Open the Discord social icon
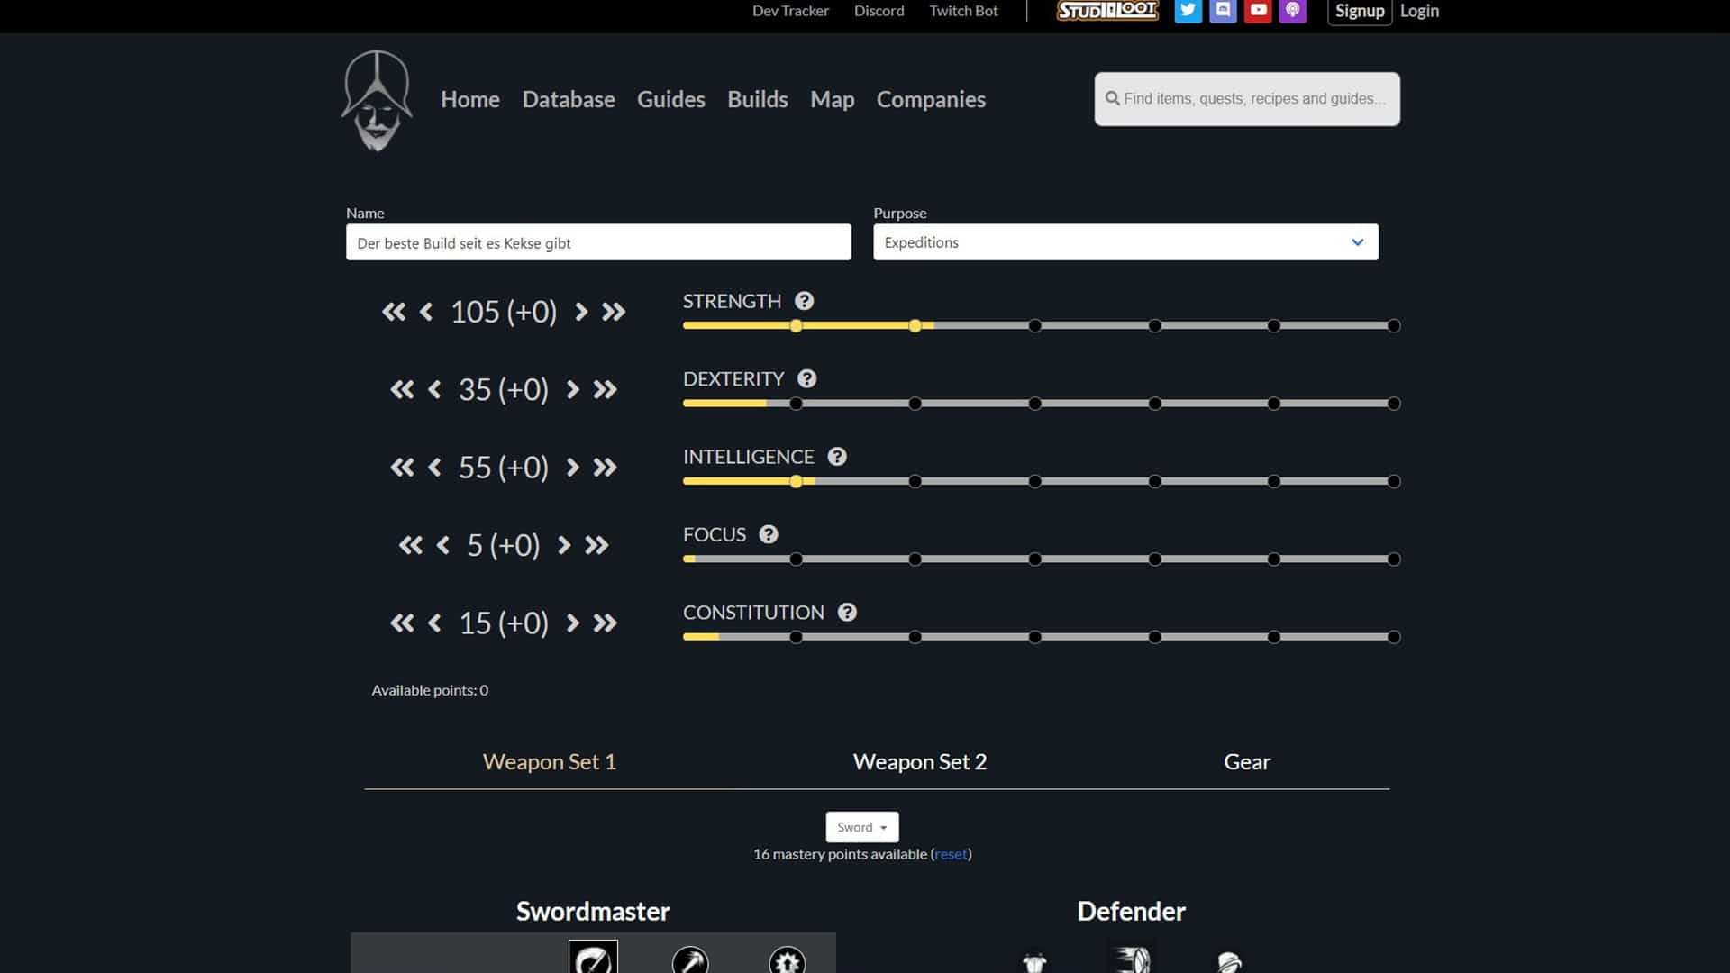Image resolution: width=1730 pixels, height=973 pixels. [x=1223, y=11]
